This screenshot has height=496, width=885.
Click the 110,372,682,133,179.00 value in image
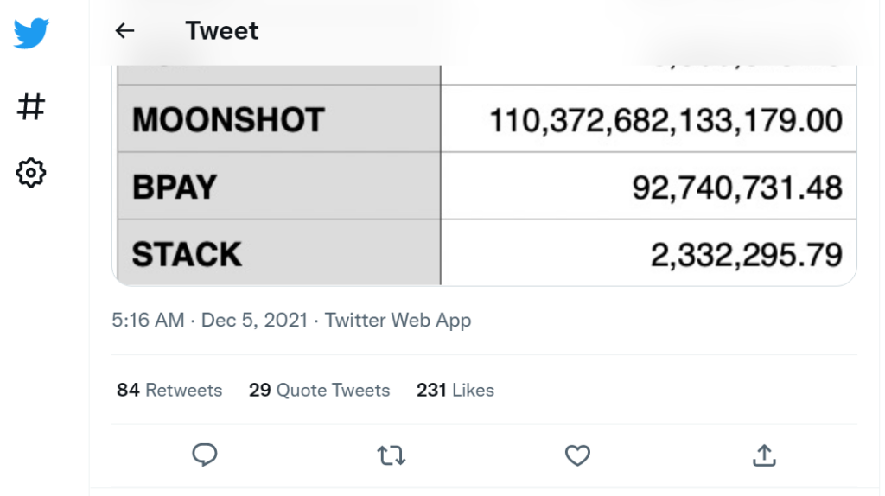(x=666, y=120)
